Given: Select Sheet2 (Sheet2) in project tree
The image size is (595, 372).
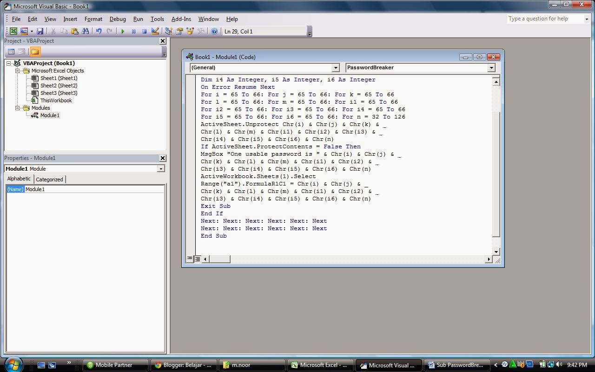Looking at the screenshot, I should [x=59, y=86].
